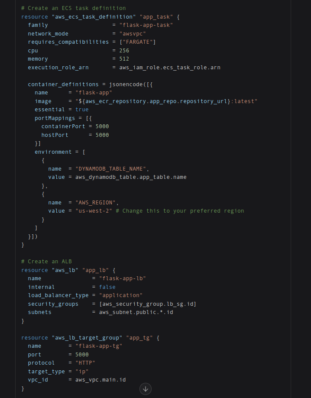Click the memory value 512

click(117, 59)
